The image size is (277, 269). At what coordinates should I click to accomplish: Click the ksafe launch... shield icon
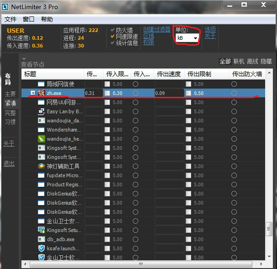click(42, 248)
